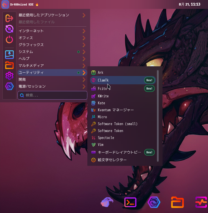Launch Kvantum マネージャー entry
208x213 pixels.
tap(123, 110)
